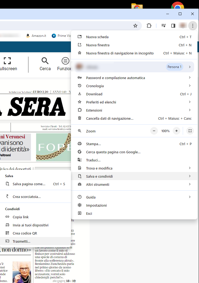
Task: Open Impostazioni from Chrome menu
Action: click(96, 205)
